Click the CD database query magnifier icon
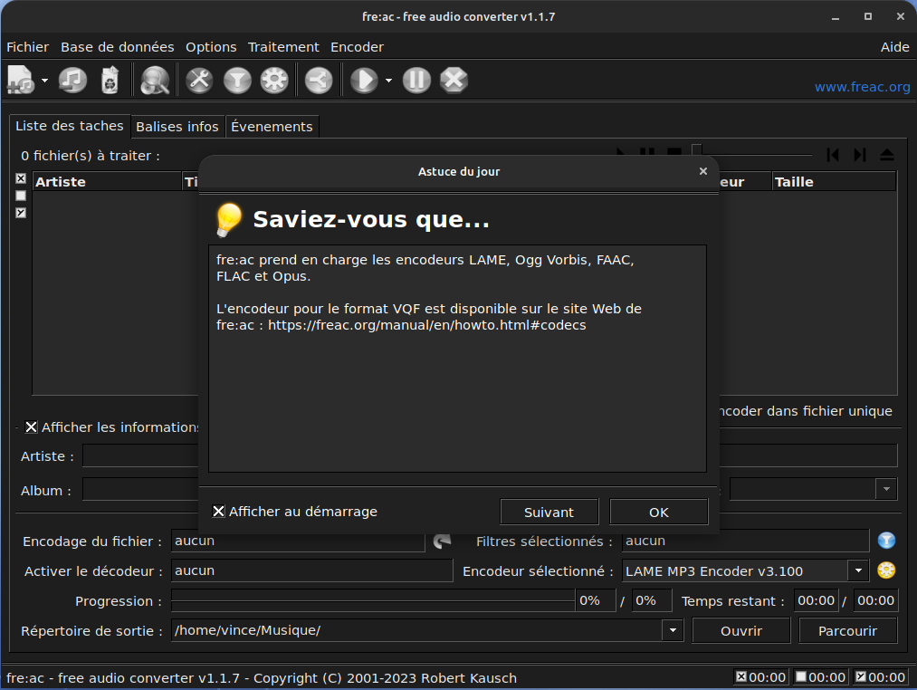 pos(155,81)
